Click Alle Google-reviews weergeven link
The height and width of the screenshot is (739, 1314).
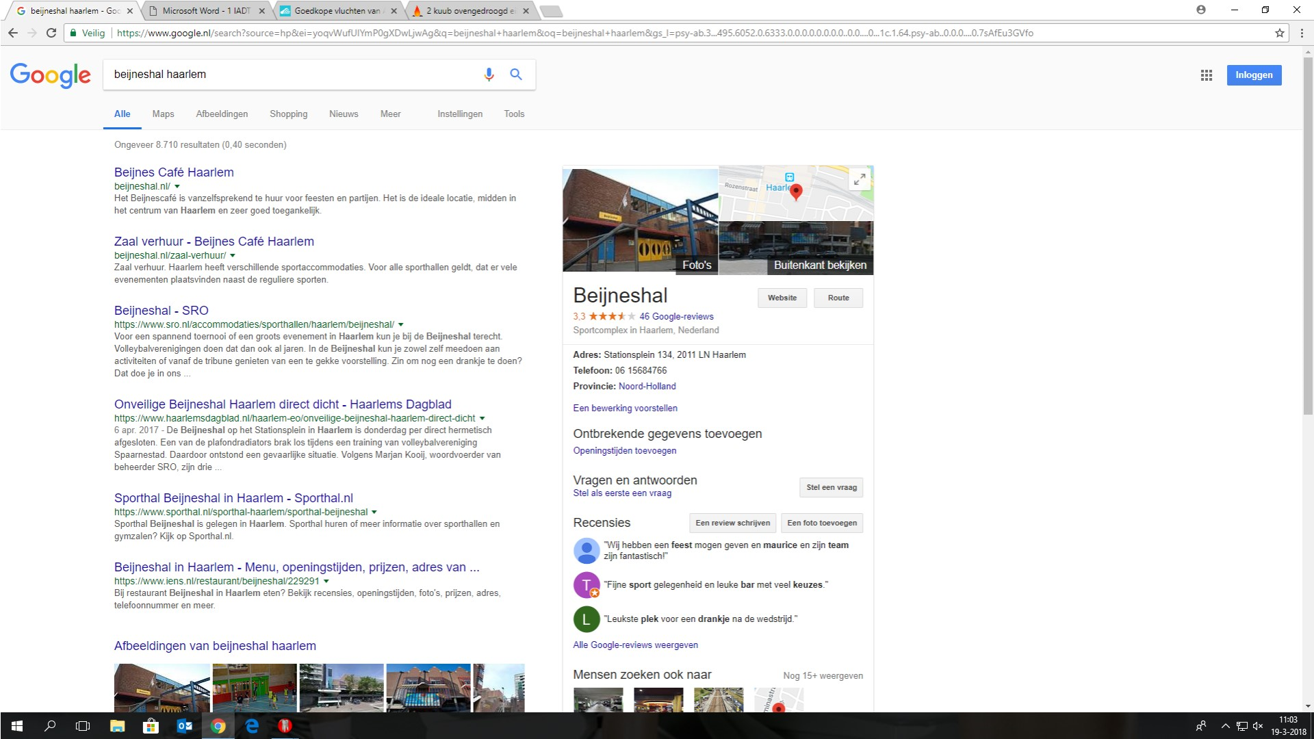(x=635, y=645)
